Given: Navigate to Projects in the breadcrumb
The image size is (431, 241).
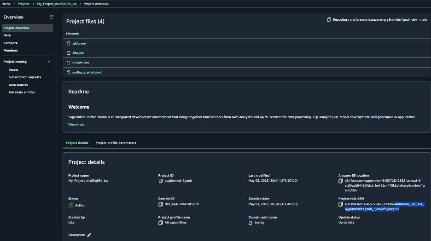Looking at the screenshot, I should [23, 4].
